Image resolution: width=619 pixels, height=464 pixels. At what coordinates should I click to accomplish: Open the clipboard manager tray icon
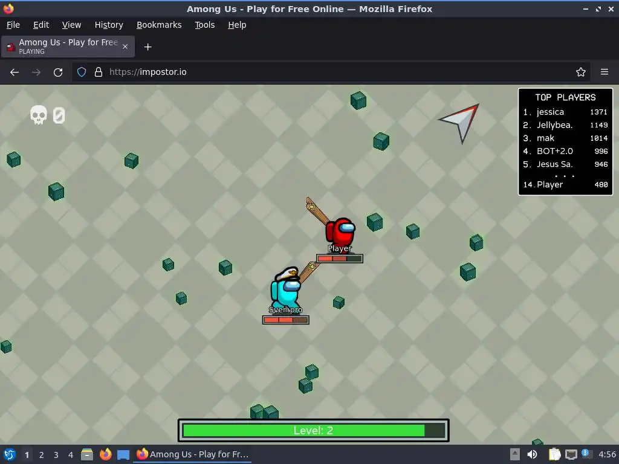(x=555, y=454)
